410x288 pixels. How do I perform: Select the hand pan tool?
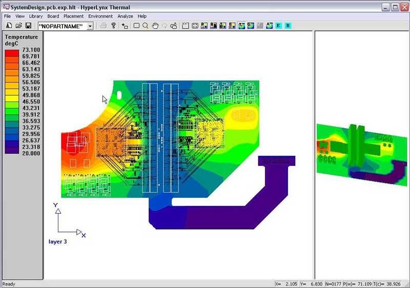155,26
